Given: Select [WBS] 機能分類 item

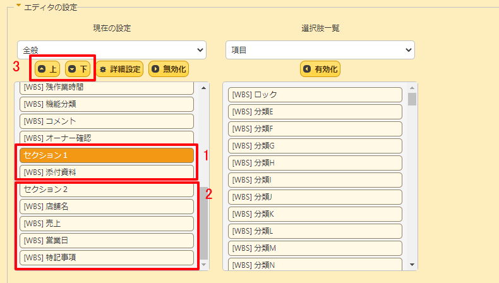Looking at the screenshot, I should (x=107, y=104).
